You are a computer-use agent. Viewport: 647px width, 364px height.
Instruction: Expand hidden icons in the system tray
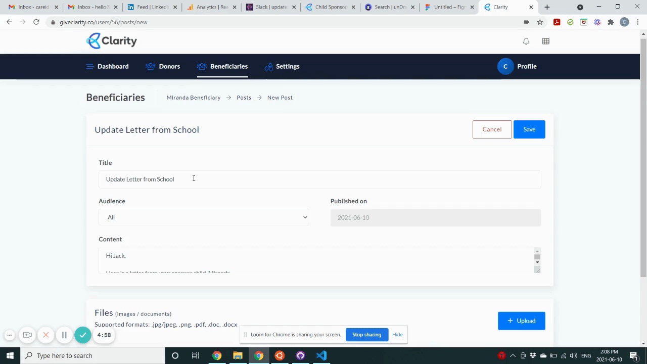click(x=513, y=355)
